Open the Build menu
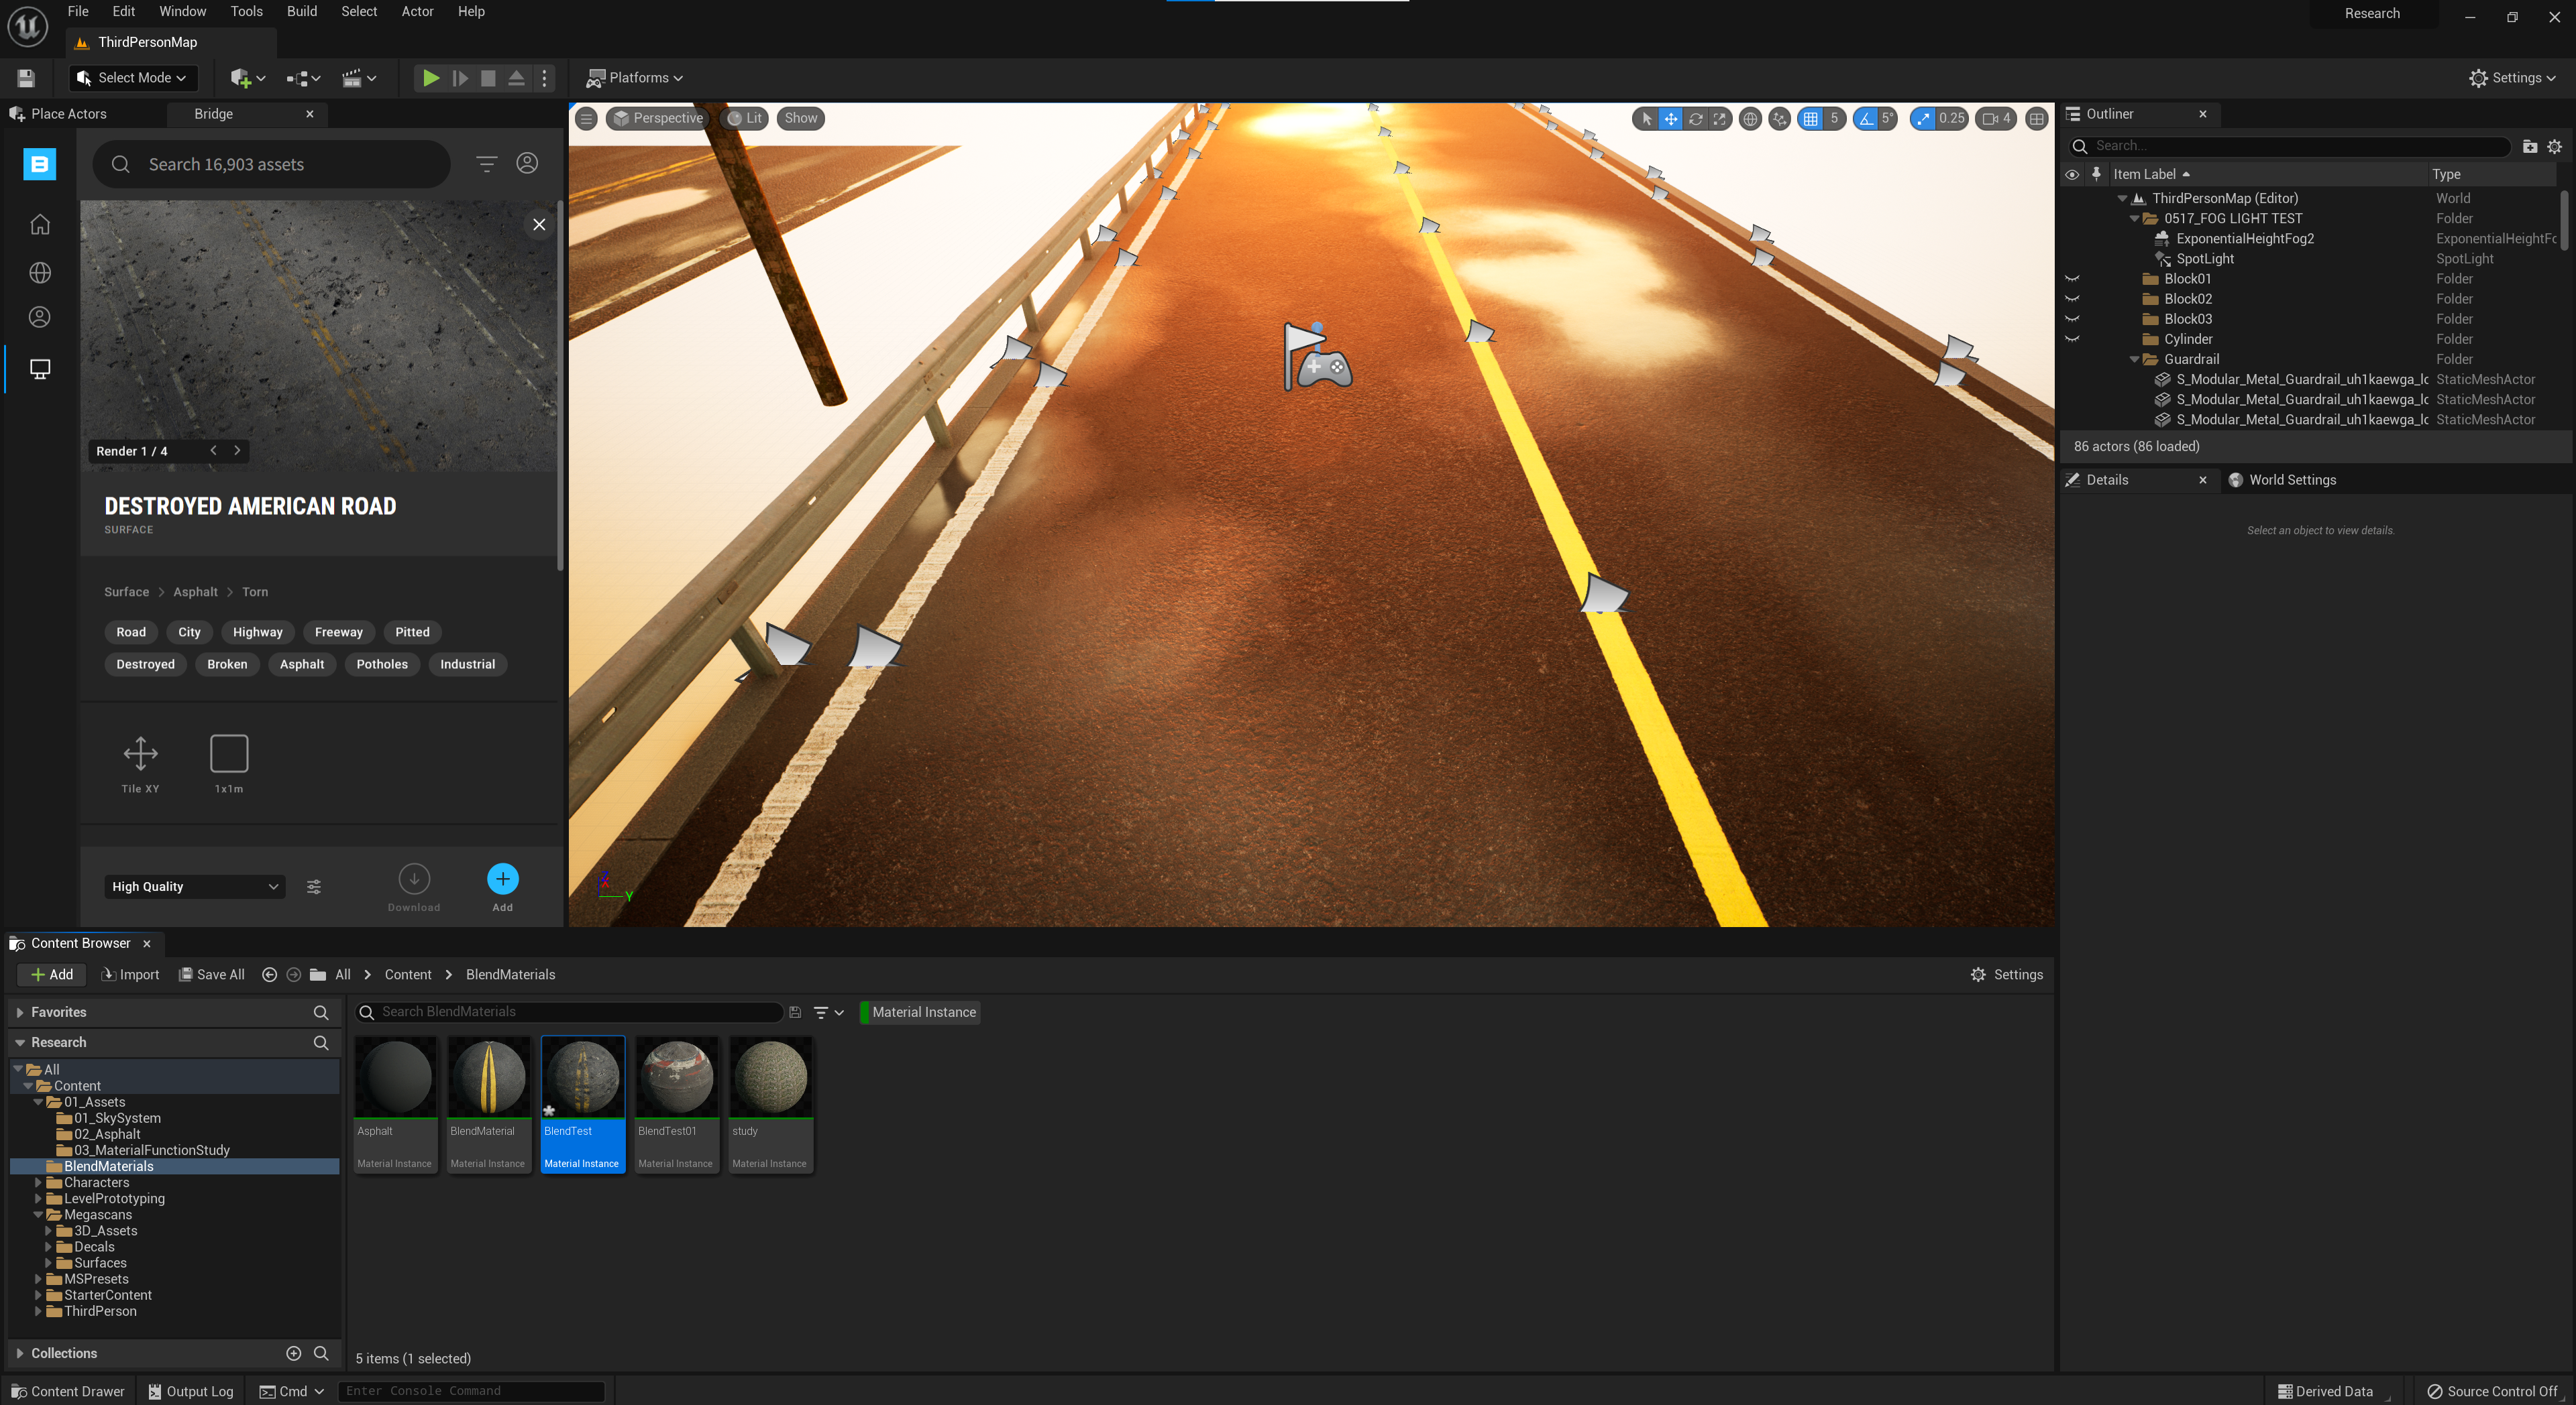The image size is (2576, 1405). [301, 11]
